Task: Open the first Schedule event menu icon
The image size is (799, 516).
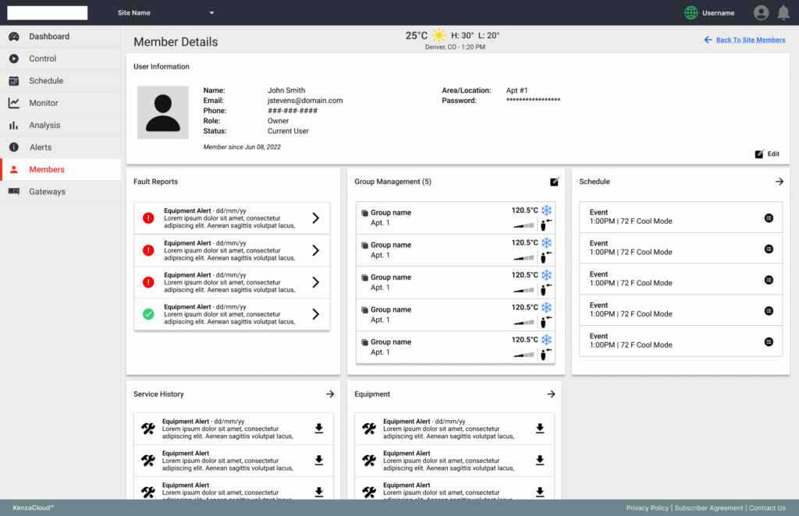Action: click(x=769, y=217)
